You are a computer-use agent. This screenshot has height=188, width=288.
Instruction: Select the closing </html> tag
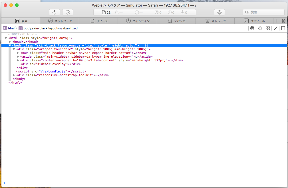click(15, 82)
